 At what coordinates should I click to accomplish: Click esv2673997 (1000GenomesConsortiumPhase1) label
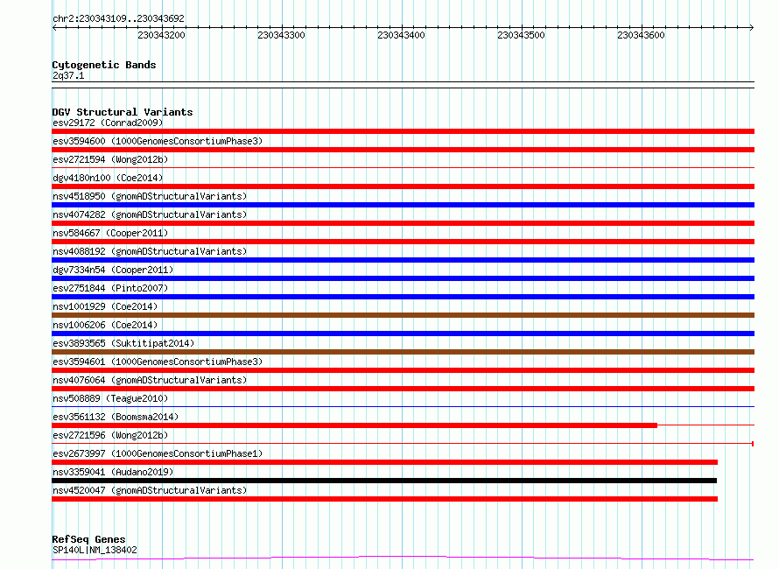click(x=158, y=453)
